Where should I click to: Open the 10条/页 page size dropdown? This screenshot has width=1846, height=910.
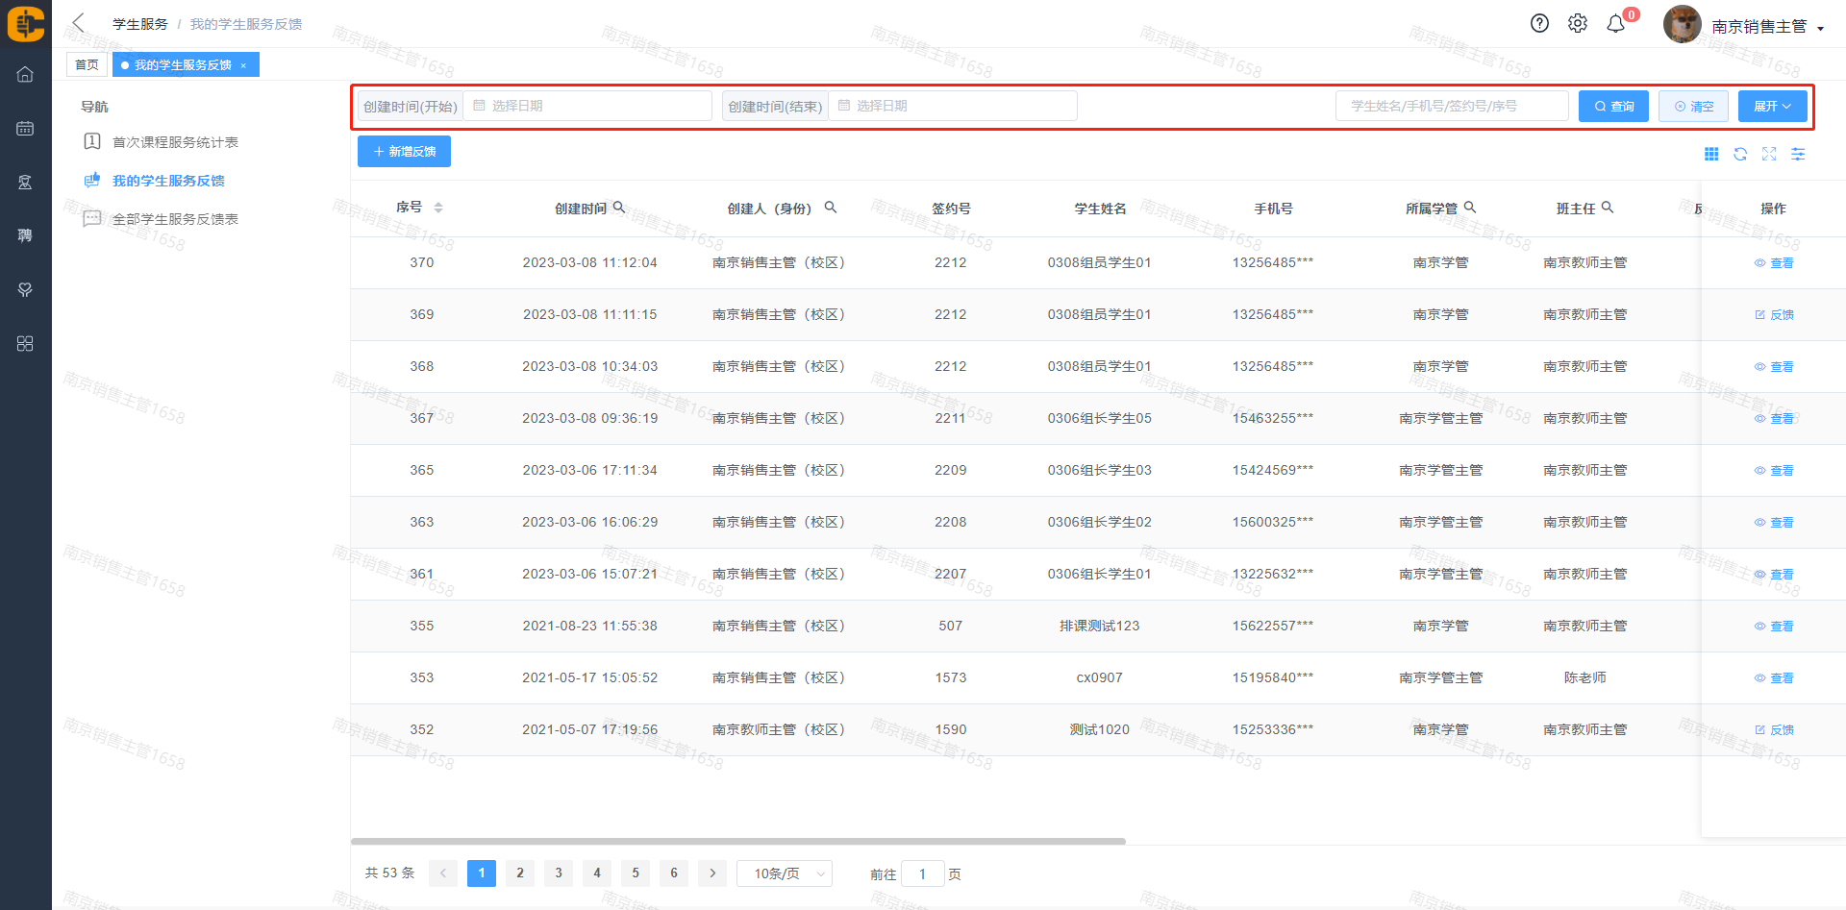pos(785,873)
